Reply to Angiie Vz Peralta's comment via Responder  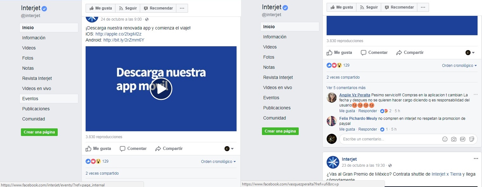tap(368, 111)
